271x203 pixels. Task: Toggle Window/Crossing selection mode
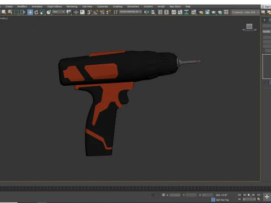pyautogui.click(x=23, y=12)
